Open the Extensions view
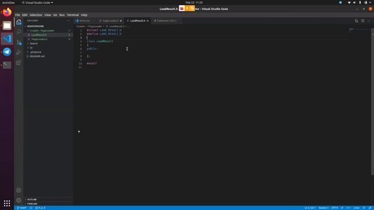 click(19, 62)
